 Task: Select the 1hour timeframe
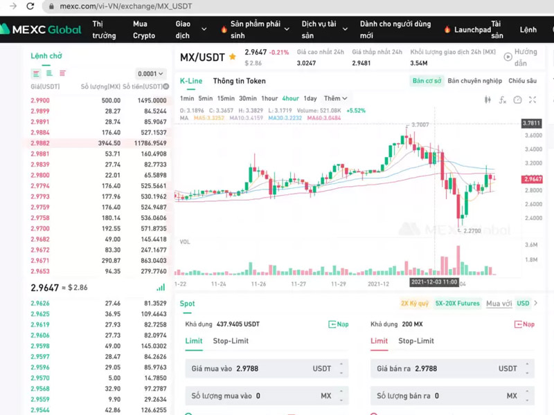pyautogui.click(x=269, y=98)
